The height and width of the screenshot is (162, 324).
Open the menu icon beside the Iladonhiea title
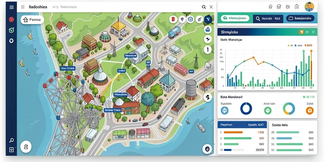(23, 7)
